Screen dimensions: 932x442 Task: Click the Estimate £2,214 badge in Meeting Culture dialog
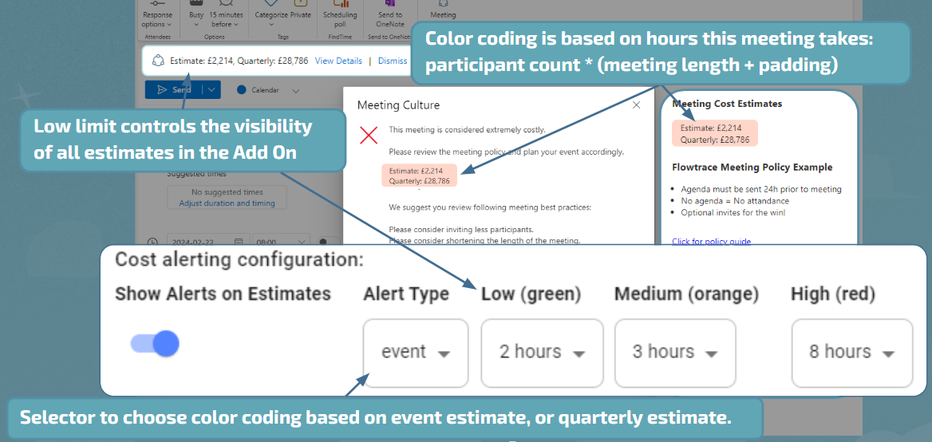(x=419, y=176)
